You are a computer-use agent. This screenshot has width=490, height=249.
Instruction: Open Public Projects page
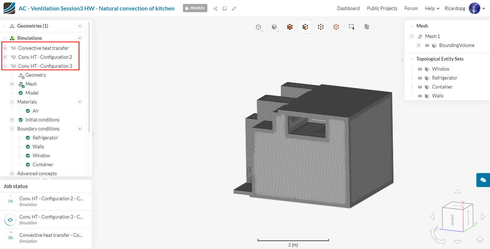tap(382, 8)
